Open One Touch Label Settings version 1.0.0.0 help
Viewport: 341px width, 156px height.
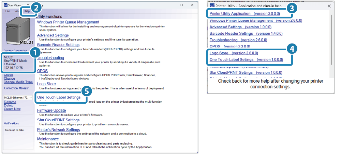click(247, 59)
